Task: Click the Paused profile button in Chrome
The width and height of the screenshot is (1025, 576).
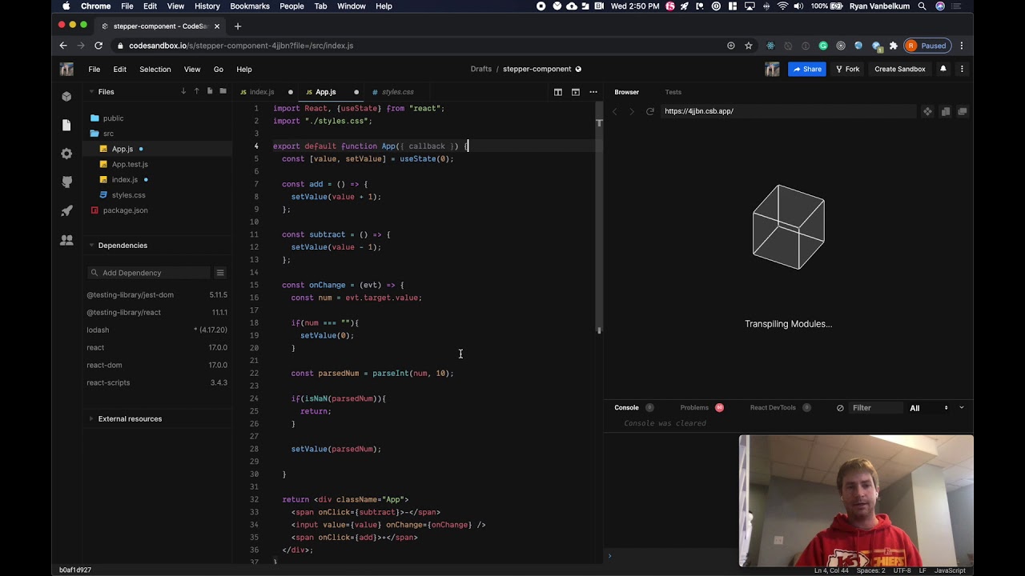Action: [x=927, y=46]
